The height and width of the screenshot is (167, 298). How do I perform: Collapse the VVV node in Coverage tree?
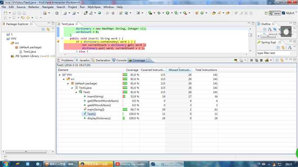[59, 75]
